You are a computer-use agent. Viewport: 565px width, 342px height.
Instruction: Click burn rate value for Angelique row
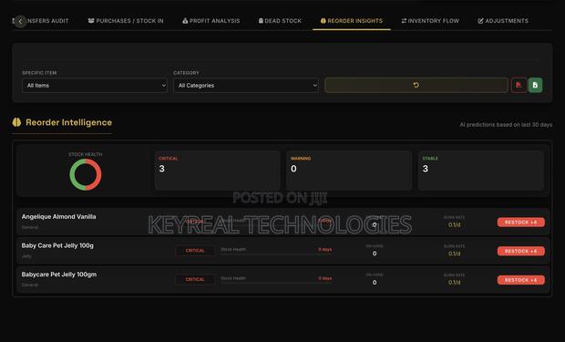(455, 225)
